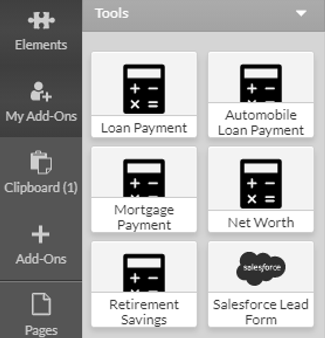
Task: Select the Loan Payment calculator icon
Action: click(144, 89)
